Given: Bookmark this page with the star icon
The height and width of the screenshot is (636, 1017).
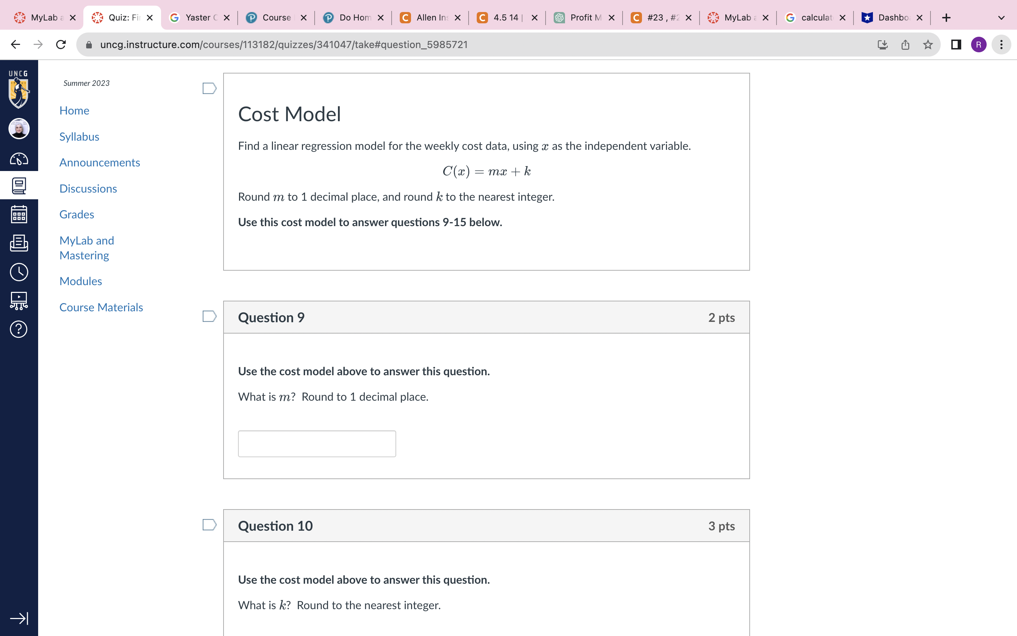Looking at the screenshot, I should [x=928, y=45].
